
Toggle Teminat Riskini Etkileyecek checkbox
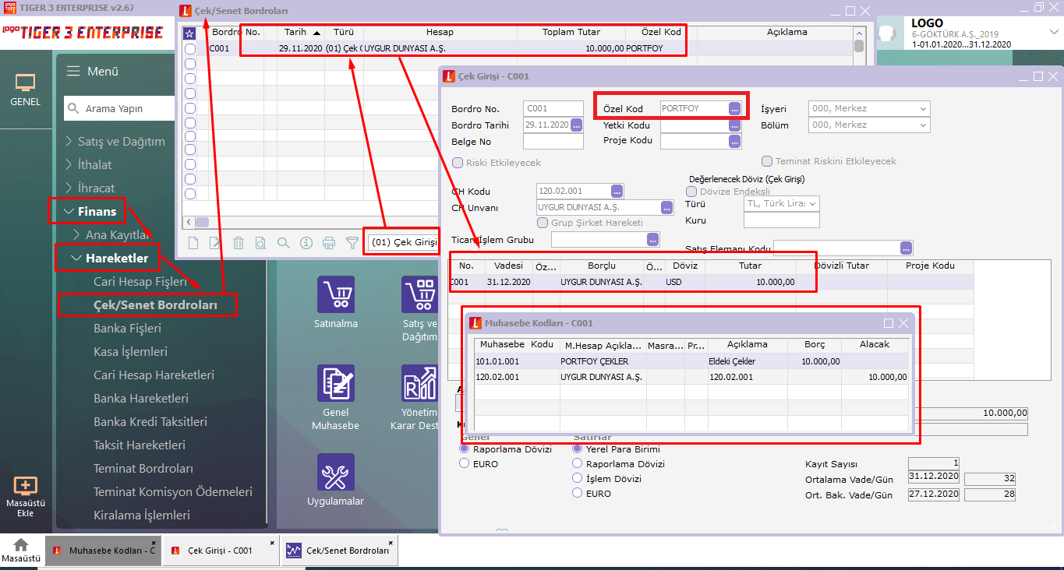point(767,161)
